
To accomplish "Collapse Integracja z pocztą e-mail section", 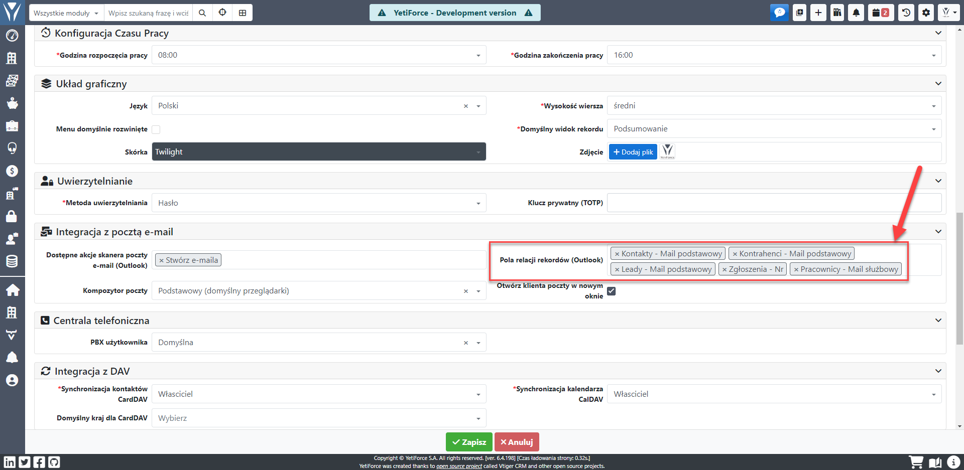I will (x=938, y=232).
